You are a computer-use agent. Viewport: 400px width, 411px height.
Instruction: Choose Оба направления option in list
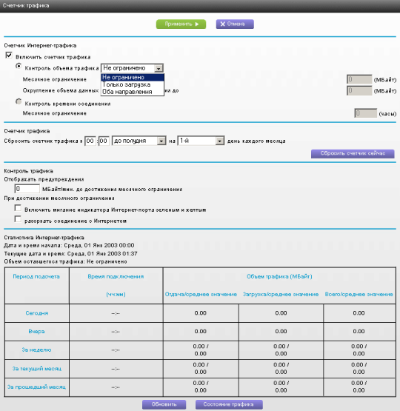tap(133, 92)
